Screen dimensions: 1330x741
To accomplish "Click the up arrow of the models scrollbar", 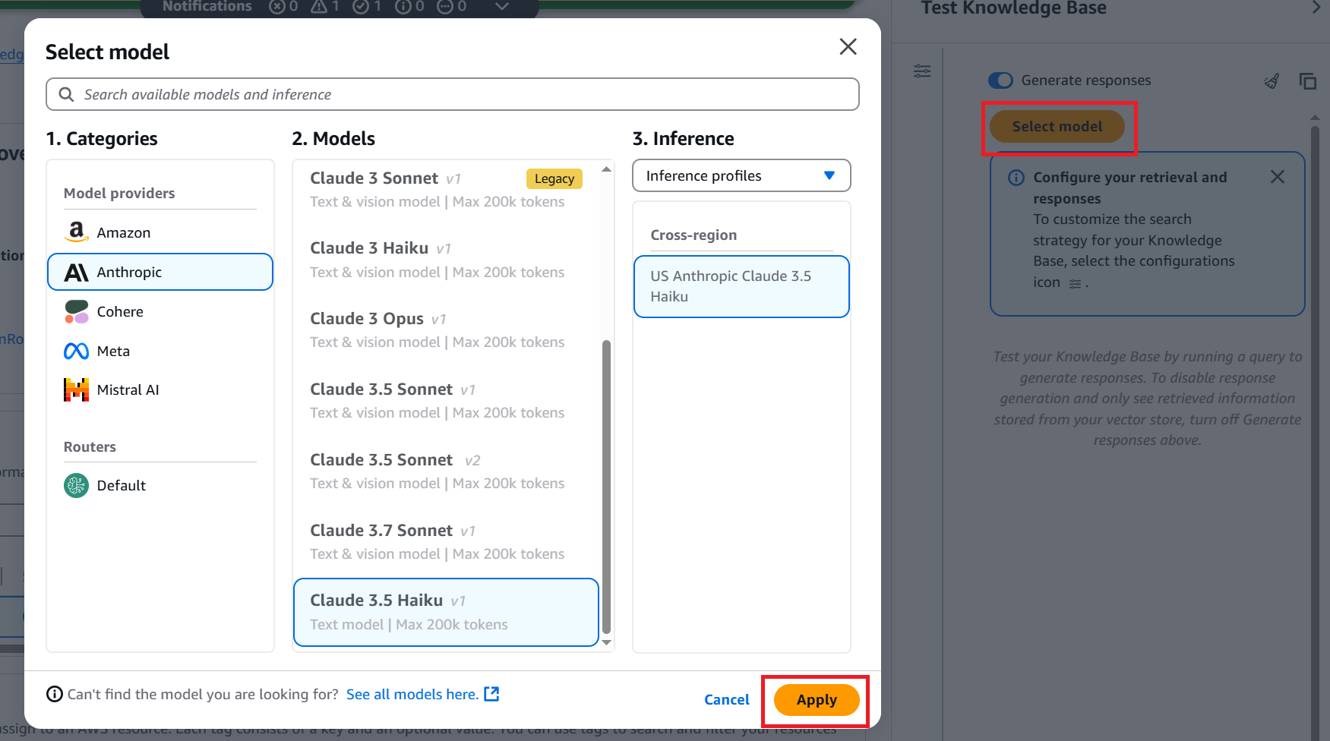I will click(606, 169).
